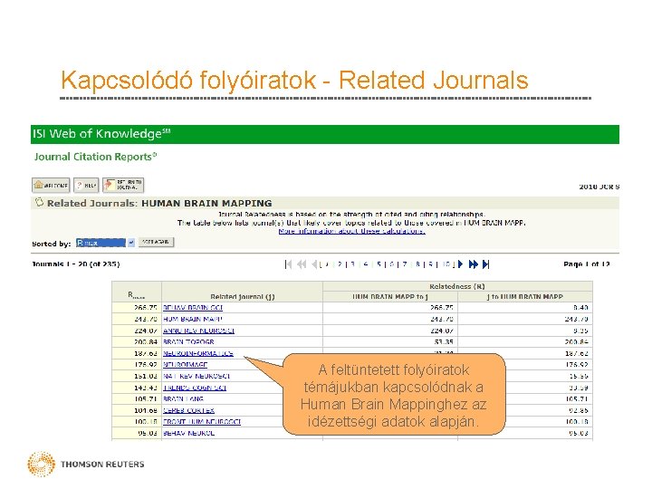Click the Welcome home button

point(51,185)
